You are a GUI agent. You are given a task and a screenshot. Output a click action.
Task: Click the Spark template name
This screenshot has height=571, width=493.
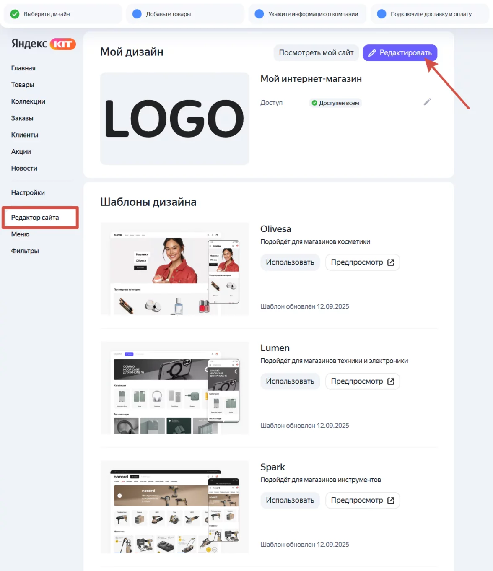tap(272, 467)
